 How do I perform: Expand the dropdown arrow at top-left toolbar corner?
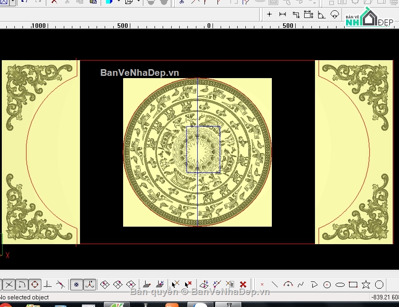coord(12,2)
